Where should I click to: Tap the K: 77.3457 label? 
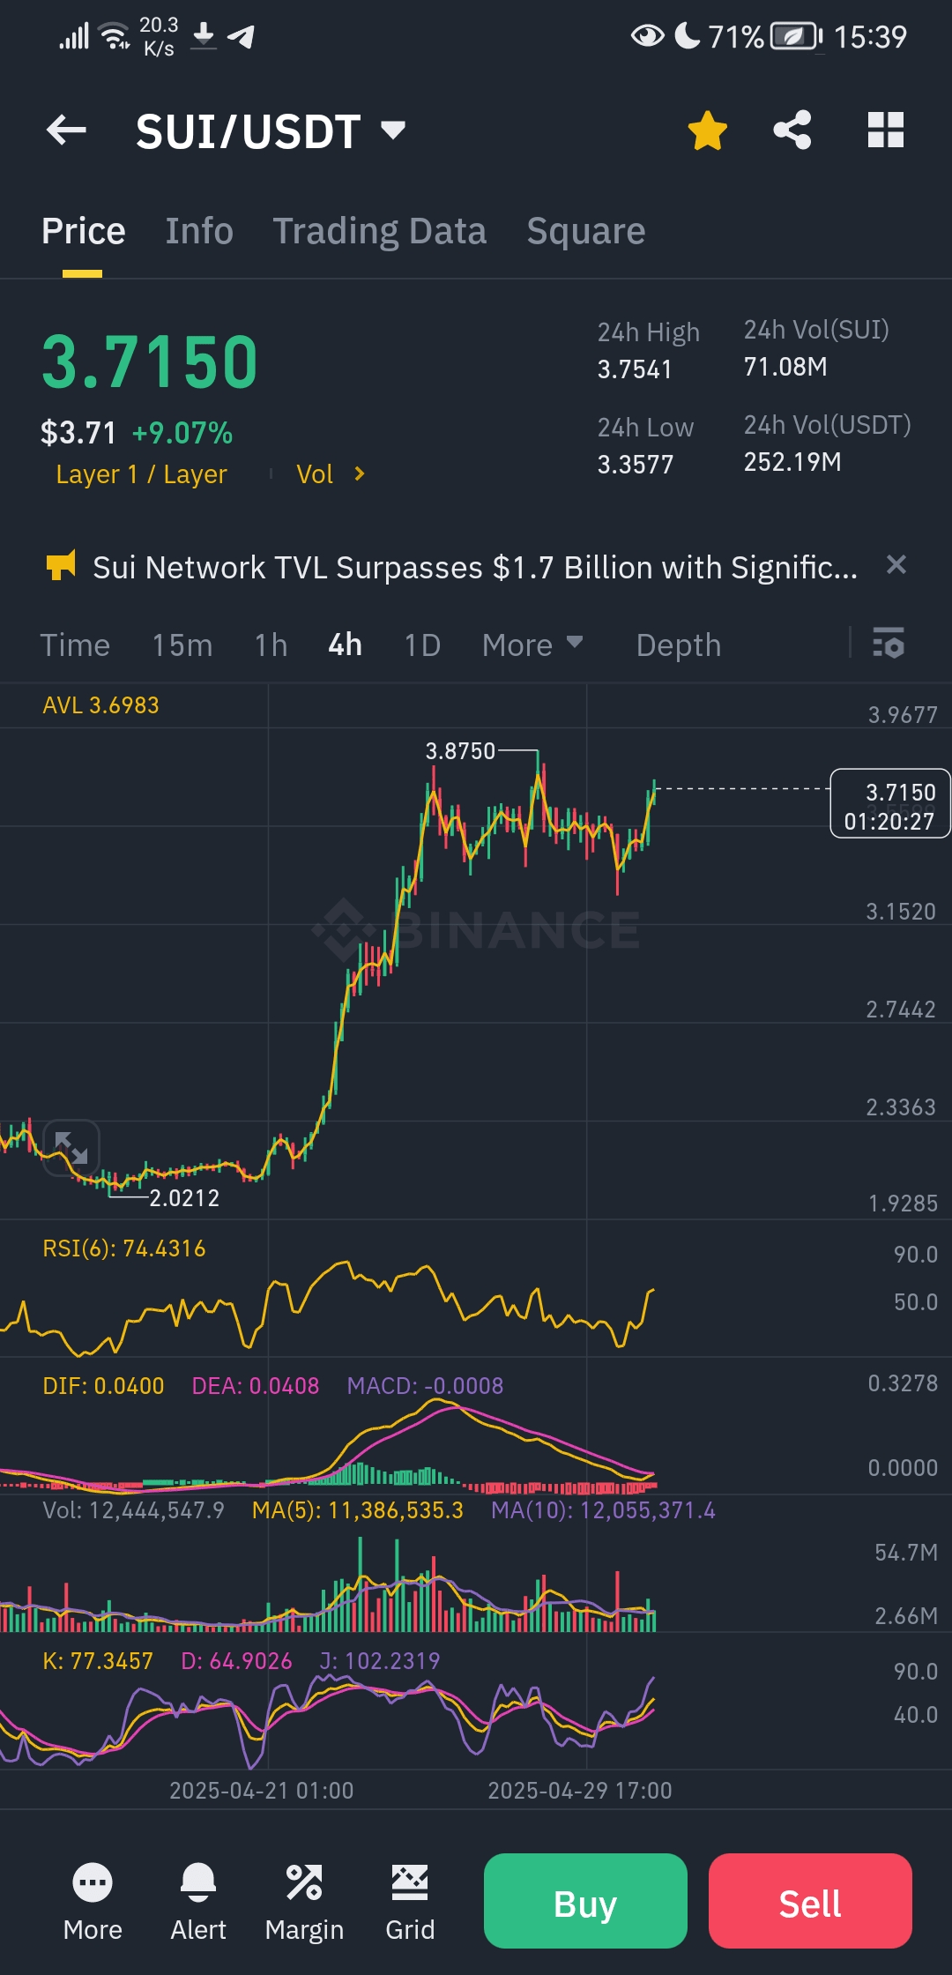point(98,1661)
